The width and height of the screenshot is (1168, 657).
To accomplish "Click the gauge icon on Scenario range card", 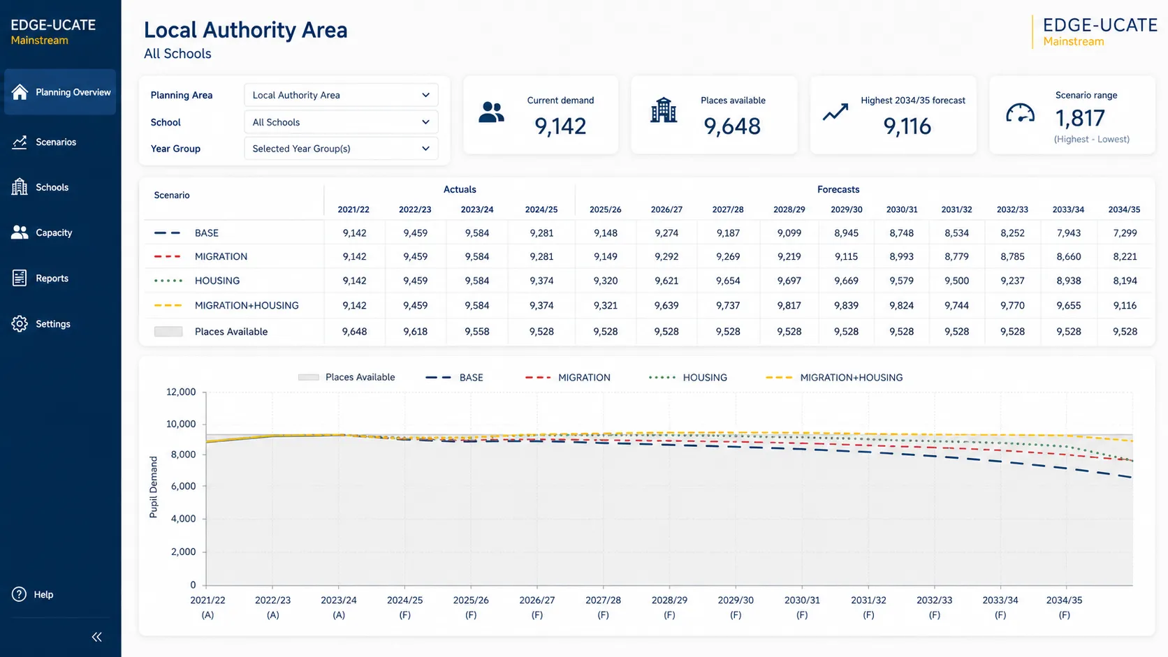I will coord(1020,113).
